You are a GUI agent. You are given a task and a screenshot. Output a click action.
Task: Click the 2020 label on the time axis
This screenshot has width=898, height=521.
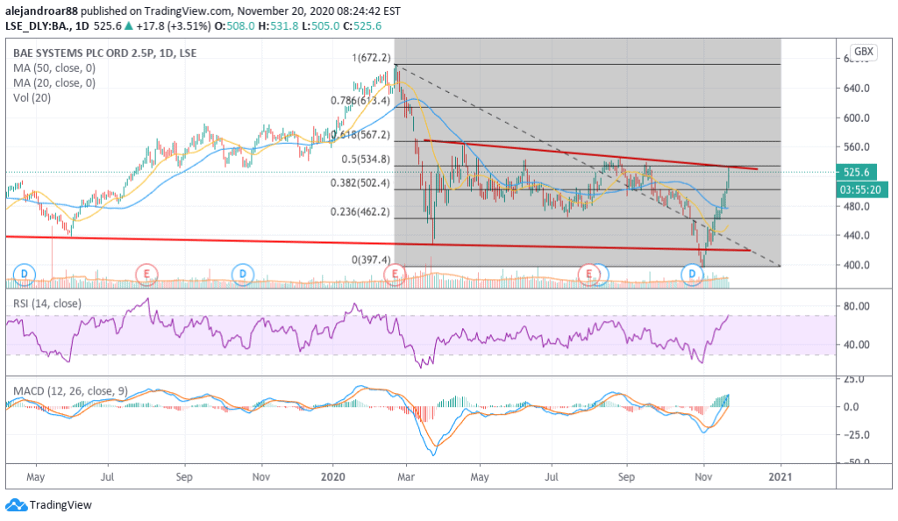333,475
